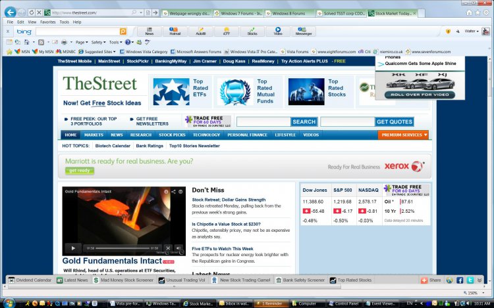Click the Windows Start orb
The image size is (494, 308).
pyautogui.click(x=8, y=303)
